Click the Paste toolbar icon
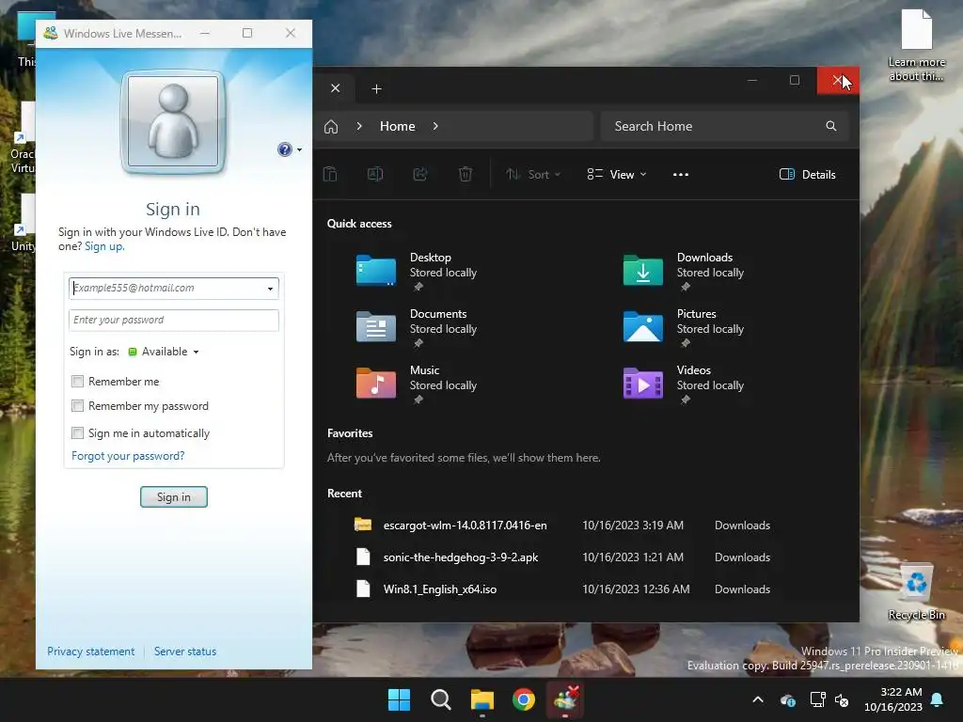 (x=330, y=174)
